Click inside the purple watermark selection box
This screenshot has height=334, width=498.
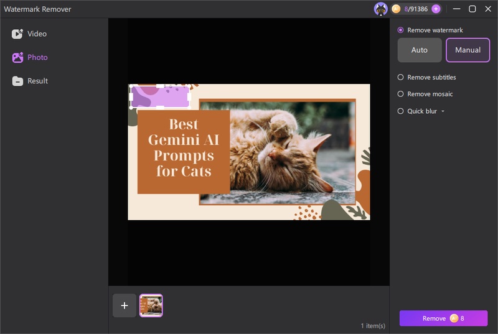[x=160, y=97]
